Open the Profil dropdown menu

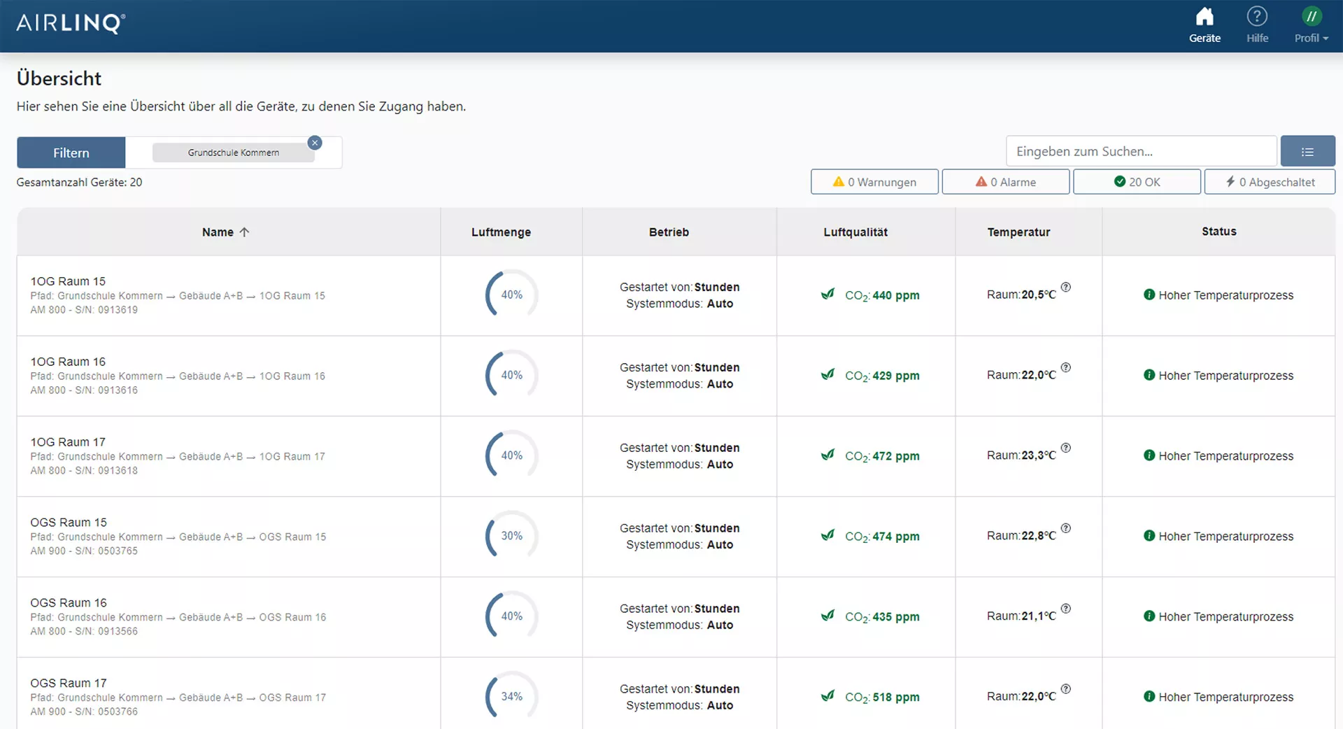pyautogui.click(x=1312, y=25)
